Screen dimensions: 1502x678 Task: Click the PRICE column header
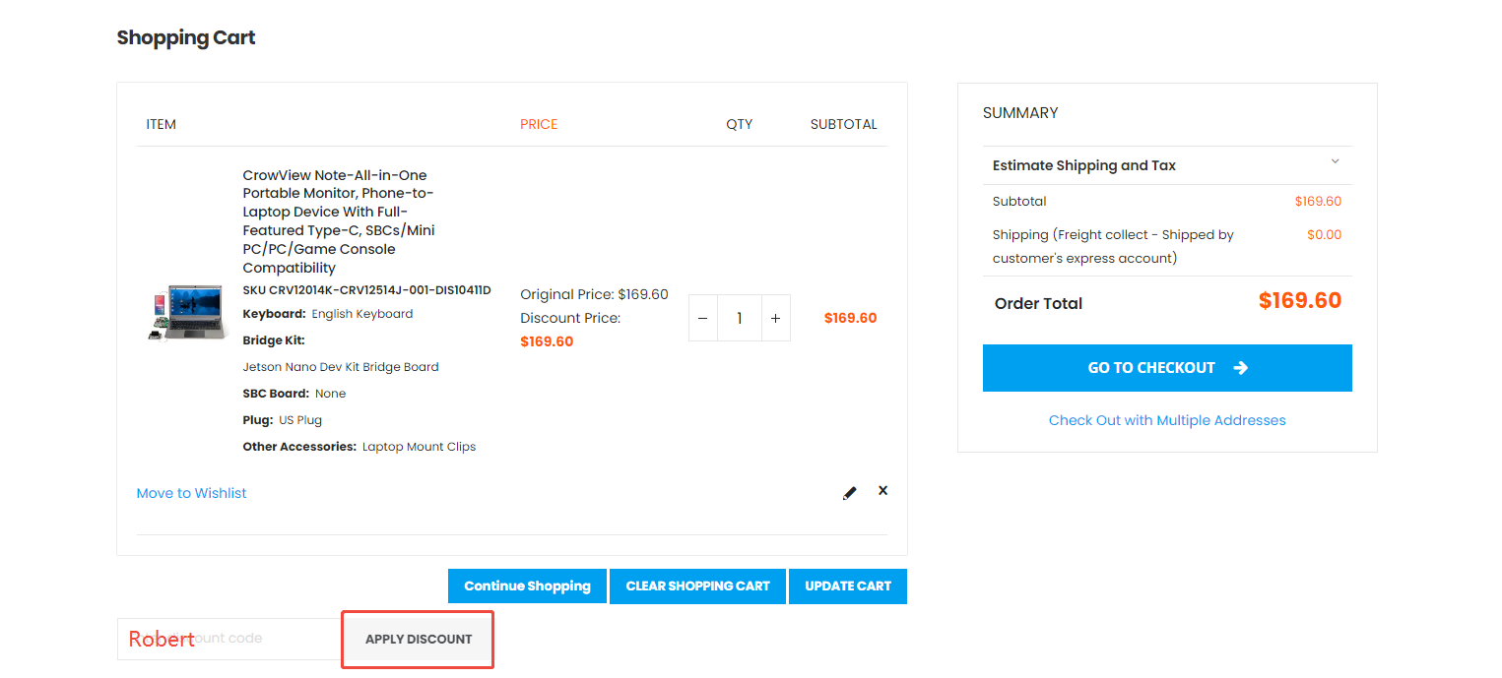[x=539, y=124]
